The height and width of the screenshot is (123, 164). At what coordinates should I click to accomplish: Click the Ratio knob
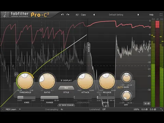[x=47, y=81]
